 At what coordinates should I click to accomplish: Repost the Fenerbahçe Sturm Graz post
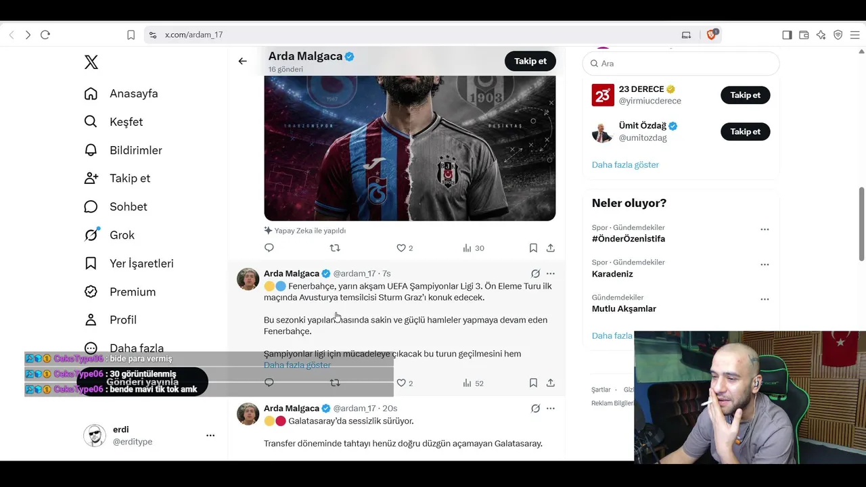[335, 383]
